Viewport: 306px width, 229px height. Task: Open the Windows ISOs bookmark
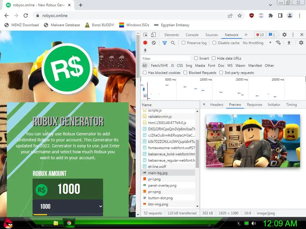[x=134, y=25]
